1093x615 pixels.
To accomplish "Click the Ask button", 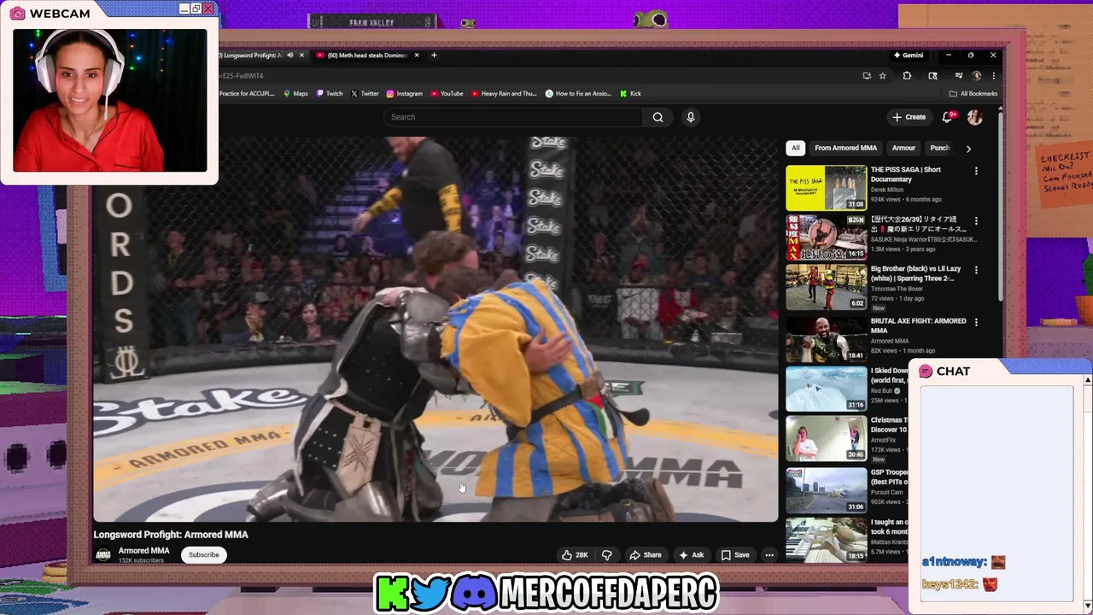I will pos(692,555).
